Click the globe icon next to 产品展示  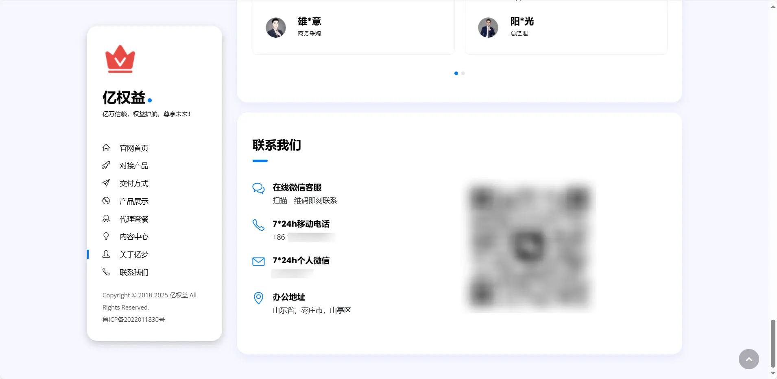coord(107,201)
